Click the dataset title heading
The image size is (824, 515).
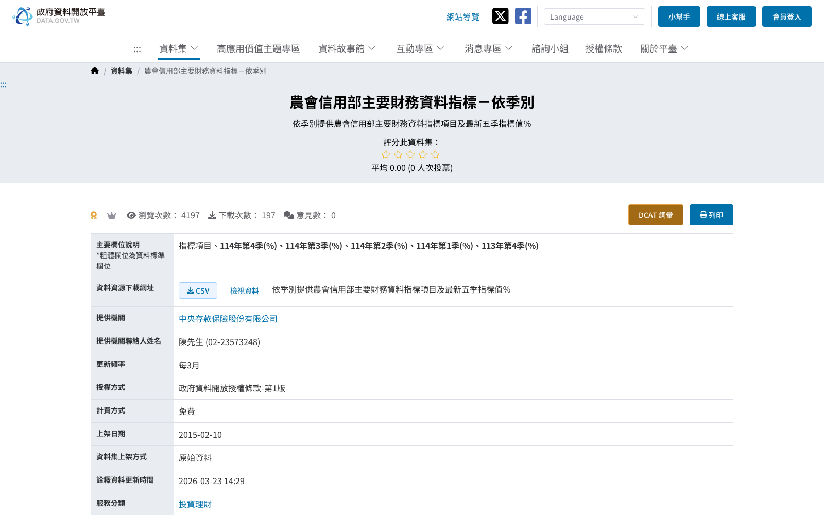point(412,102)
